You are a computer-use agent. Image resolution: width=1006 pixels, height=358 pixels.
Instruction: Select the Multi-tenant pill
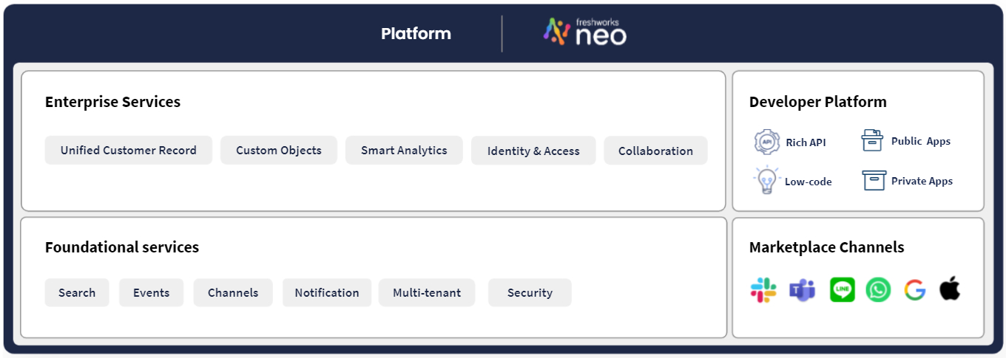coord(427,293)
